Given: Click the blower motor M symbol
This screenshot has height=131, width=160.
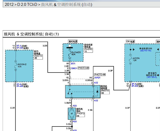Looking at the screenshot, I should 72,113.
